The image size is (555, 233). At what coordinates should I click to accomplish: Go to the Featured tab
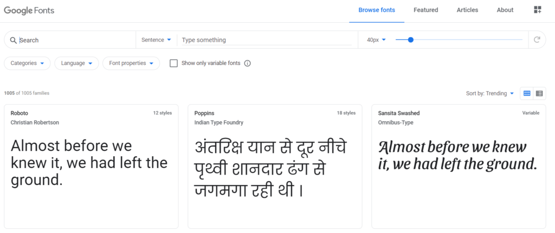point(426,10)
